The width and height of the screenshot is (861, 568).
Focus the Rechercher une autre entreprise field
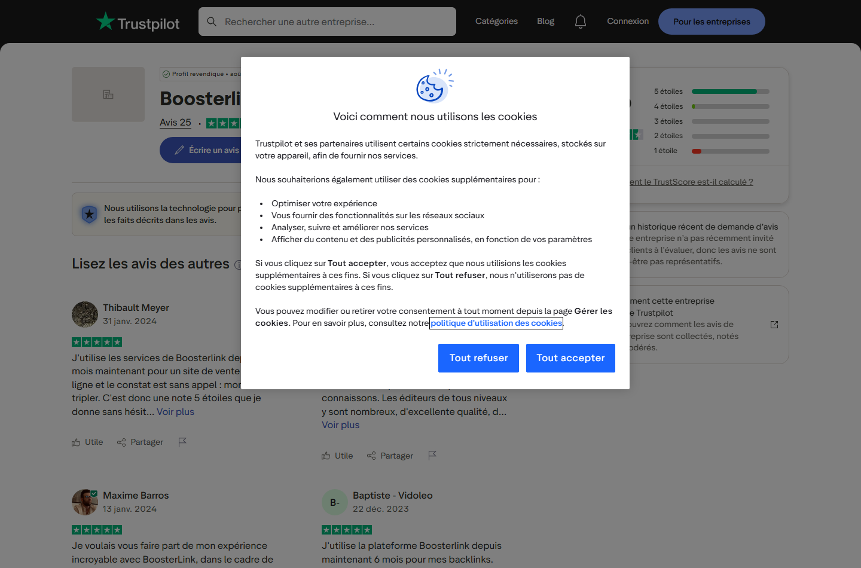coord(327,22)
